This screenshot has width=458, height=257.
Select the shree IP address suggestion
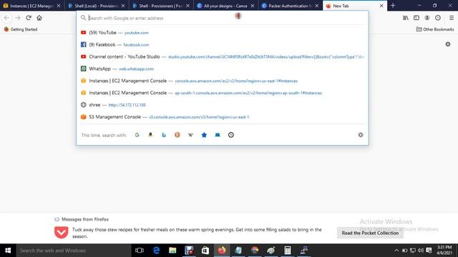coord(223,105)
